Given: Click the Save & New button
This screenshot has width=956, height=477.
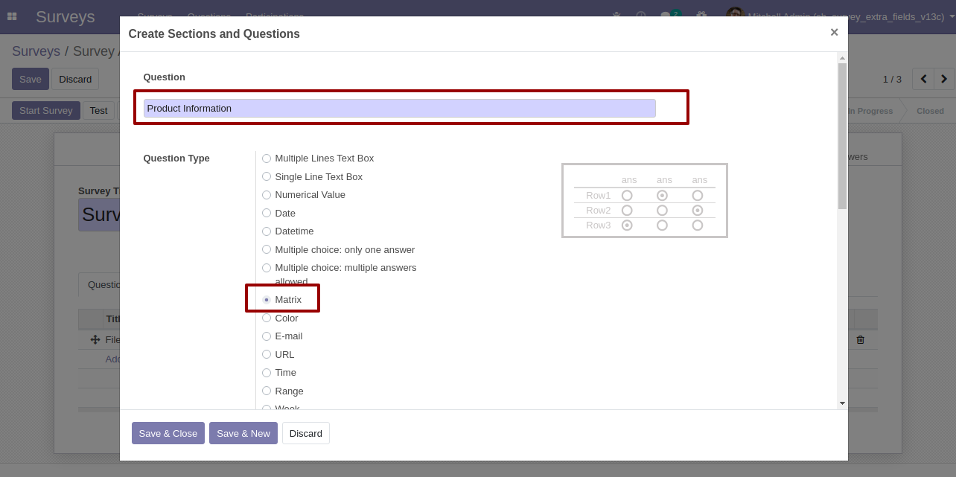Looking at the screenshot, I should coord(243,433).
